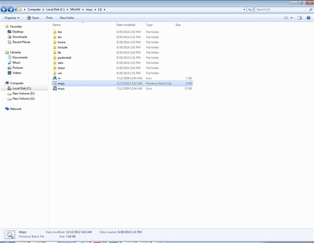Select Downloads under Favorites
Viewport: 314px width, 243px height.
[19, 37]
